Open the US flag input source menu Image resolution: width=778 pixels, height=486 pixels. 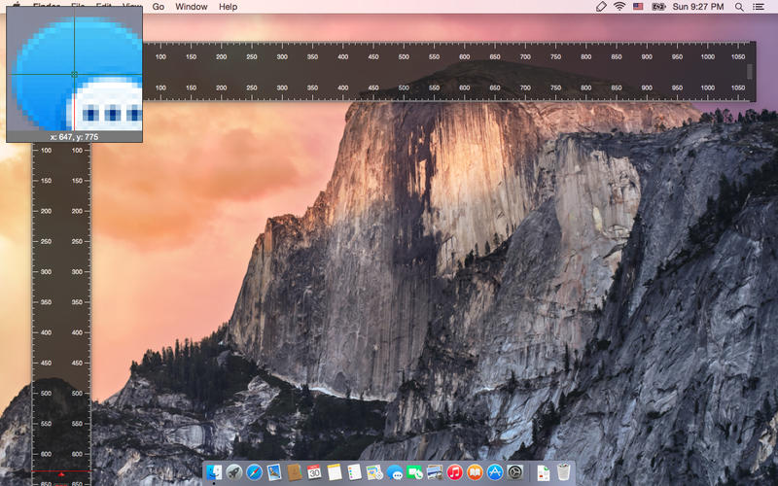(638, 7)
